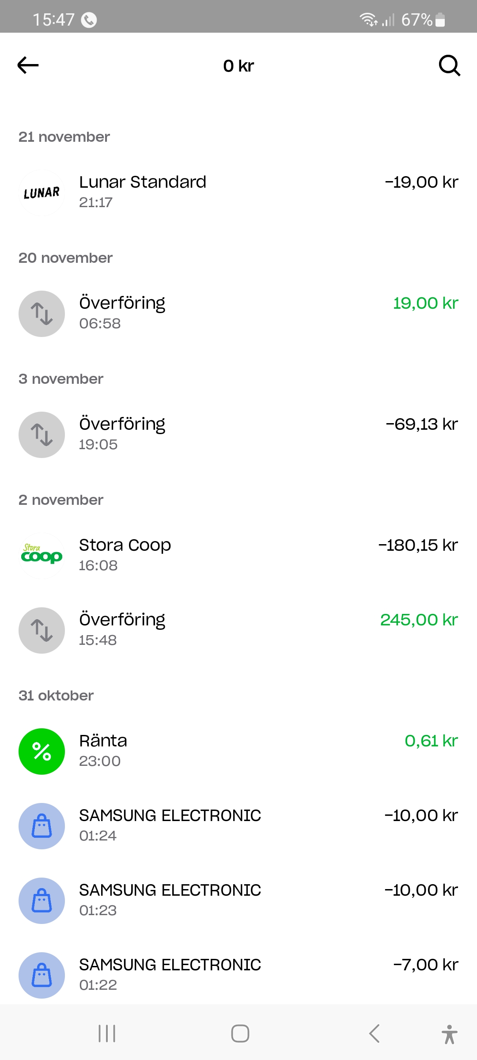Tap shopping bag icon at 01:22
The width and height of the screenshot is (477, 1060).
tap(42, 975)
